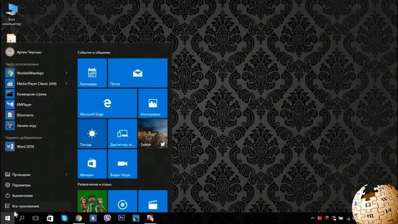The image size is (398, 224).
Task: Expand the Media Player Classic jump list arrow
Action: [x=67, y=83]
